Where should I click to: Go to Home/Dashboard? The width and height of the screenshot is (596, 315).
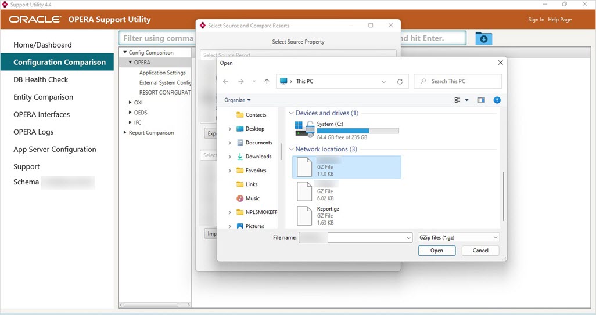tap(42, 45)
